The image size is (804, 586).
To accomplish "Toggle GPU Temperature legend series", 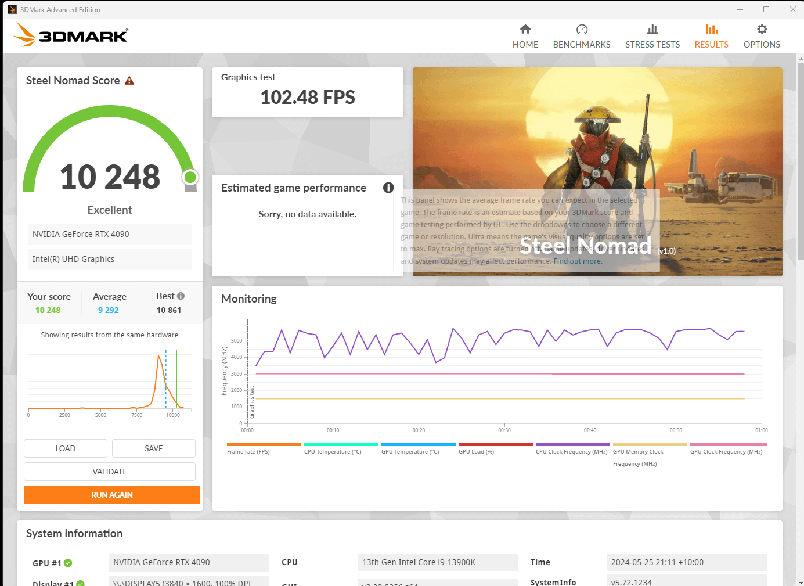I will click(x=419, y=449).
